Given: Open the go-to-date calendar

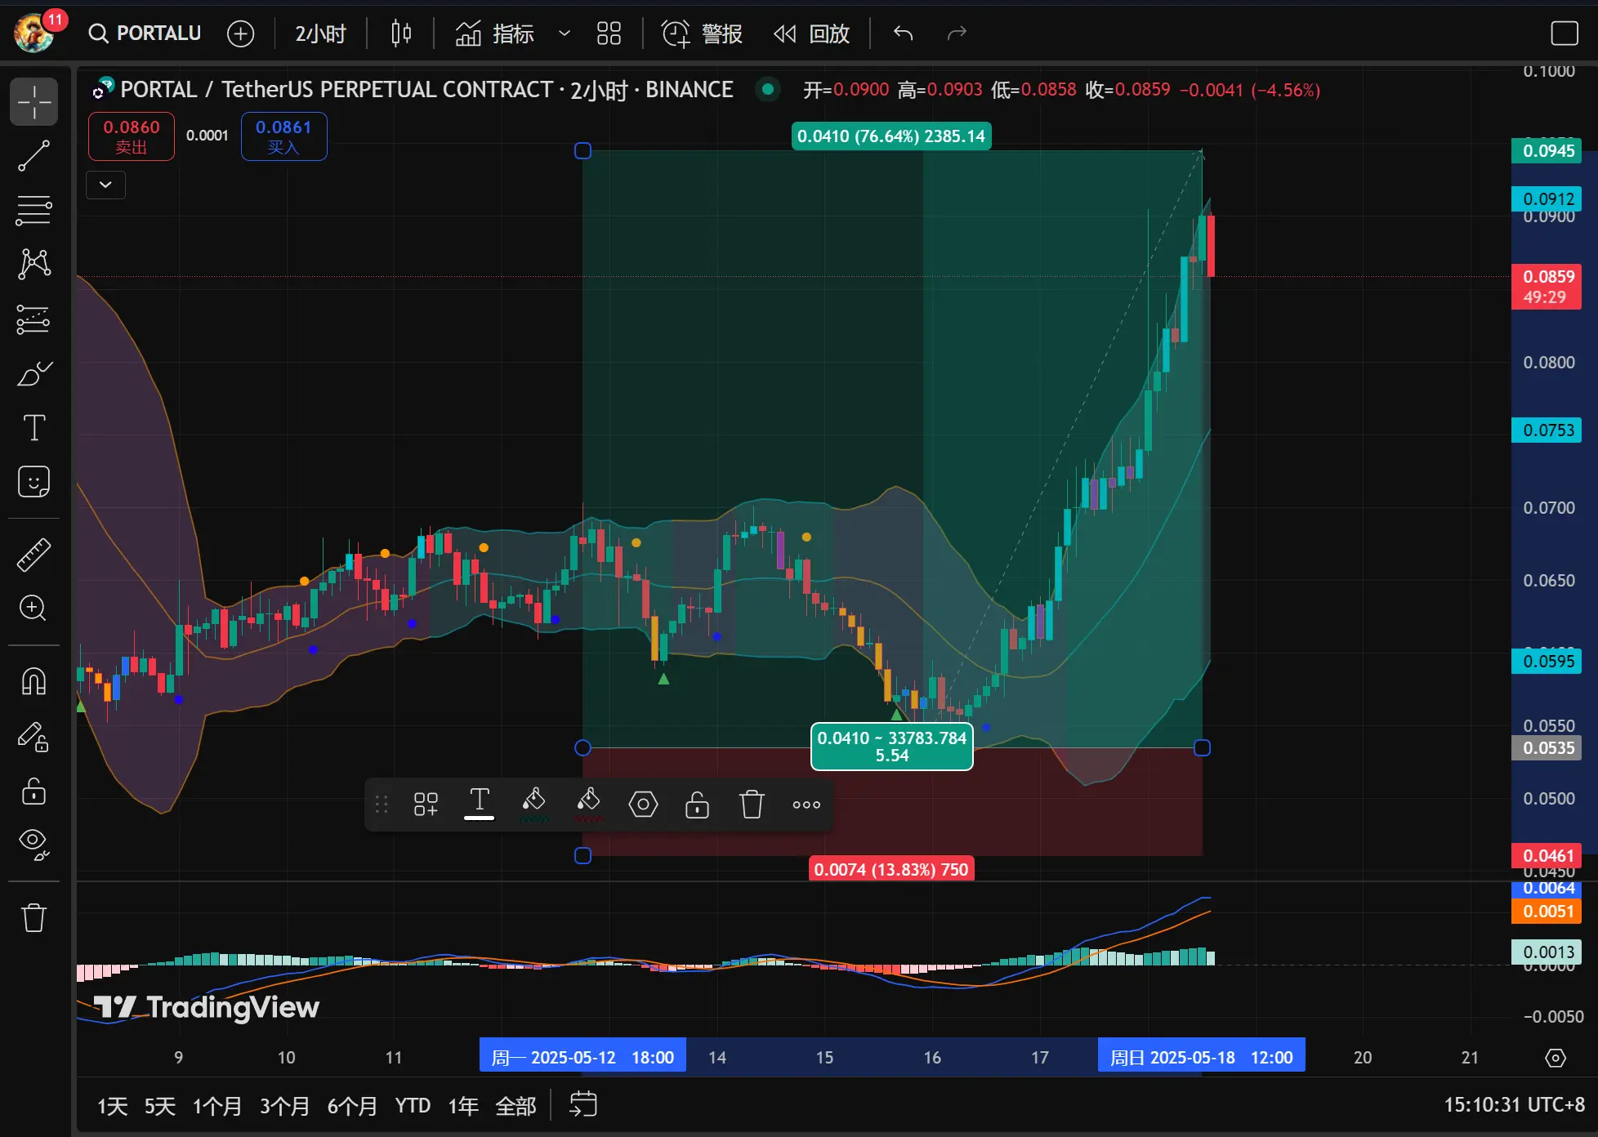Looking at the screenshot, I should point(583,1104).
